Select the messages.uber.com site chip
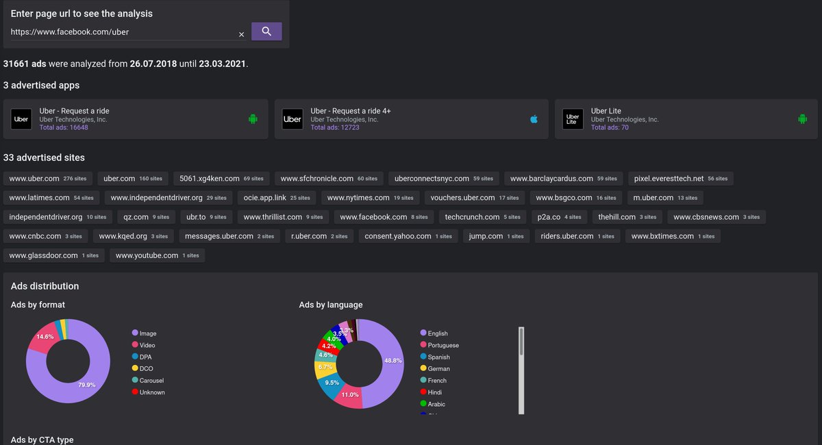 click(229, 236)
